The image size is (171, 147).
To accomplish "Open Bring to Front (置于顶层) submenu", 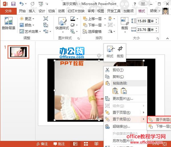I will [125, 112].
